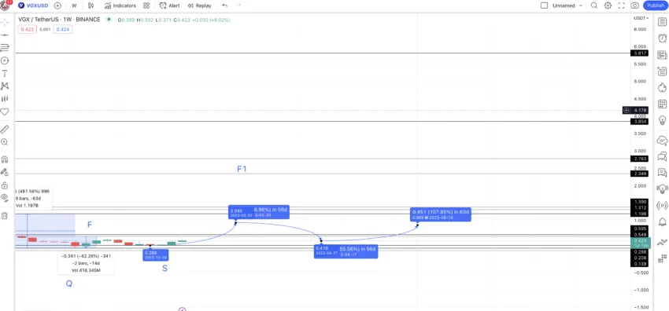
Task: Open the Hotlists flame panel
Action: [662, 88]
